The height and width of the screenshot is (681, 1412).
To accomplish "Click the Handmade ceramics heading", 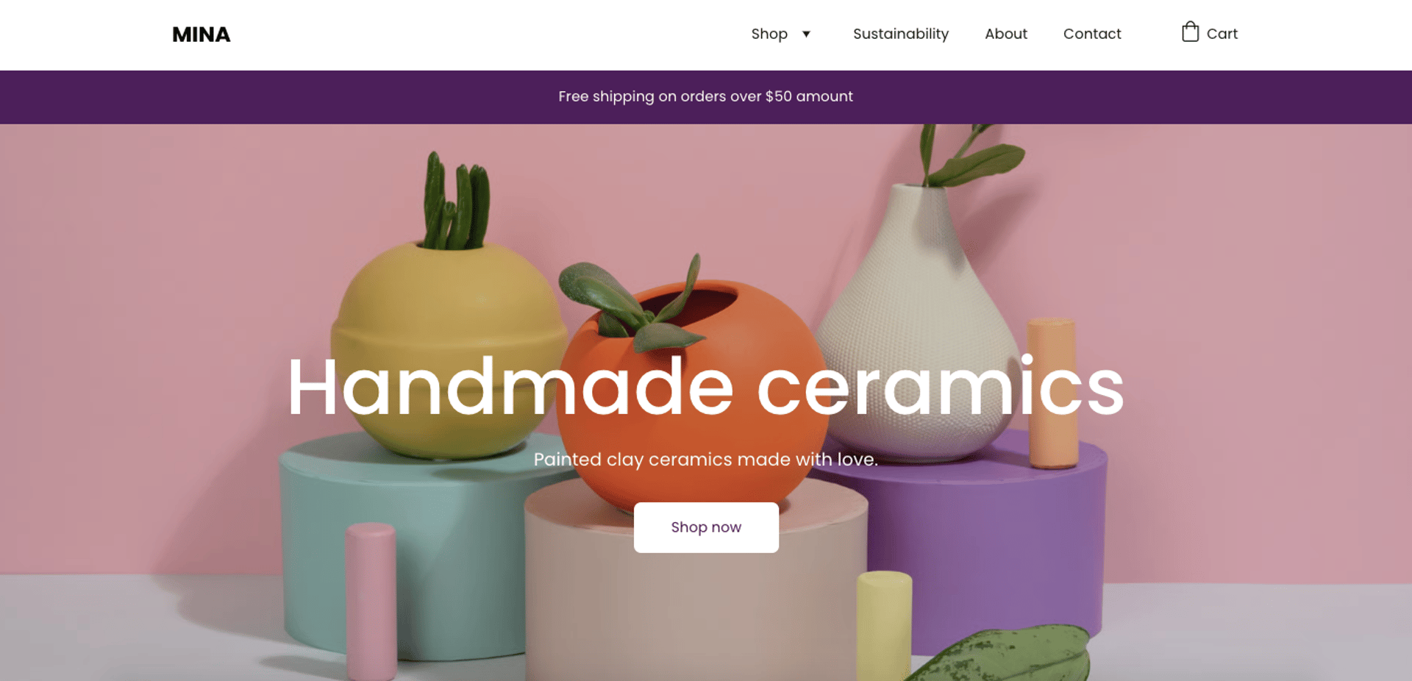I will (705, 386).
